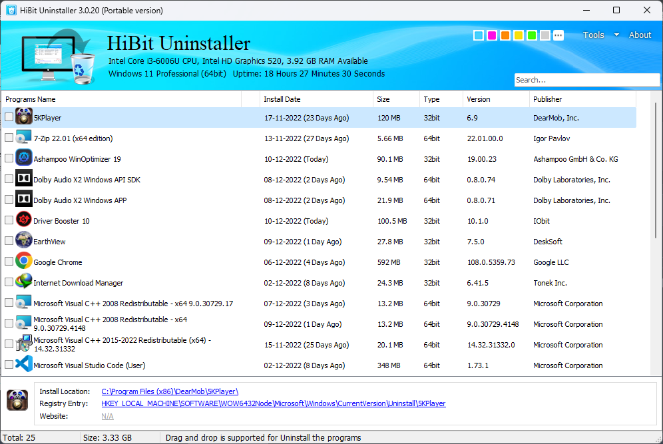
Task: Select the Driver Booster 10 program name
Action: [61, 221]
